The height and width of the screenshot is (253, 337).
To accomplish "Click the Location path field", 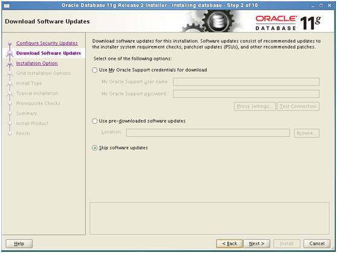I will coord(208,133).
